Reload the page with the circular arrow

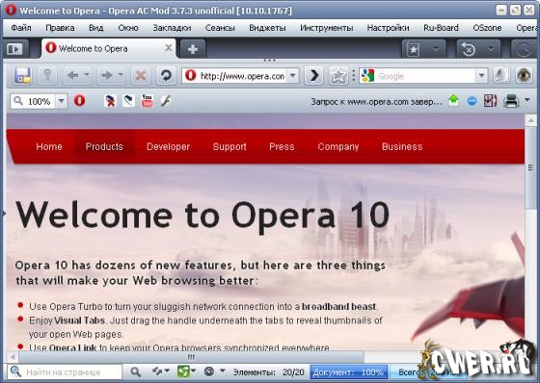point(166,75)
